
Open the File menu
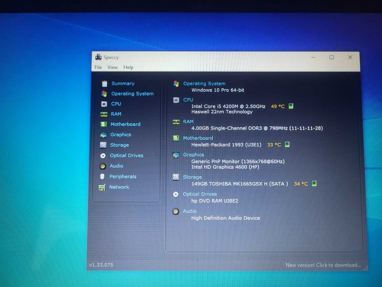pos(98,67)
